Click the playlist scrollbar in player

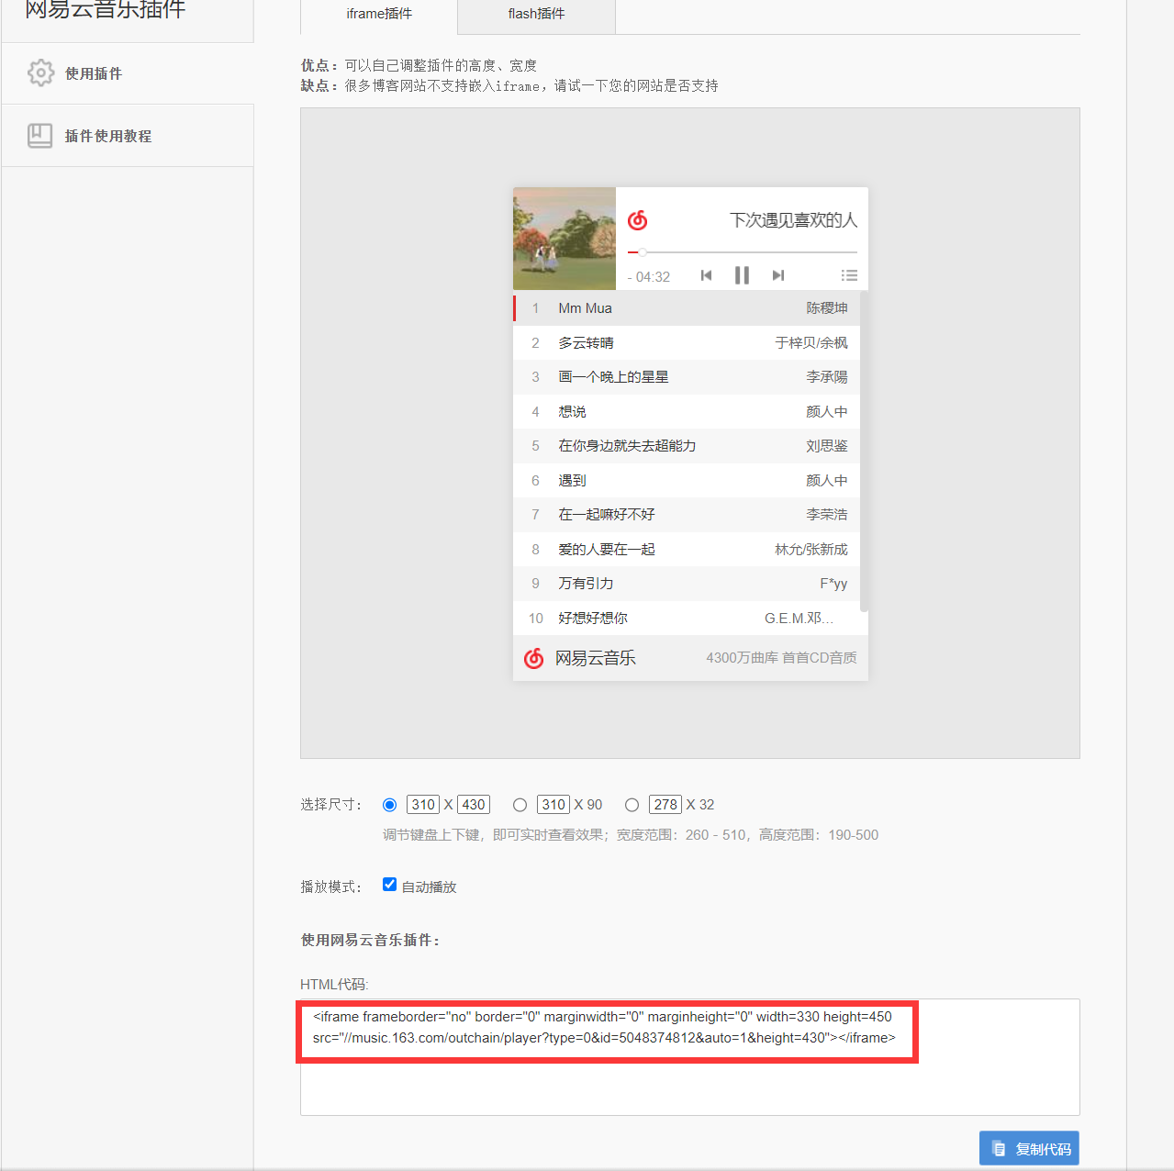tap(864, 451)
